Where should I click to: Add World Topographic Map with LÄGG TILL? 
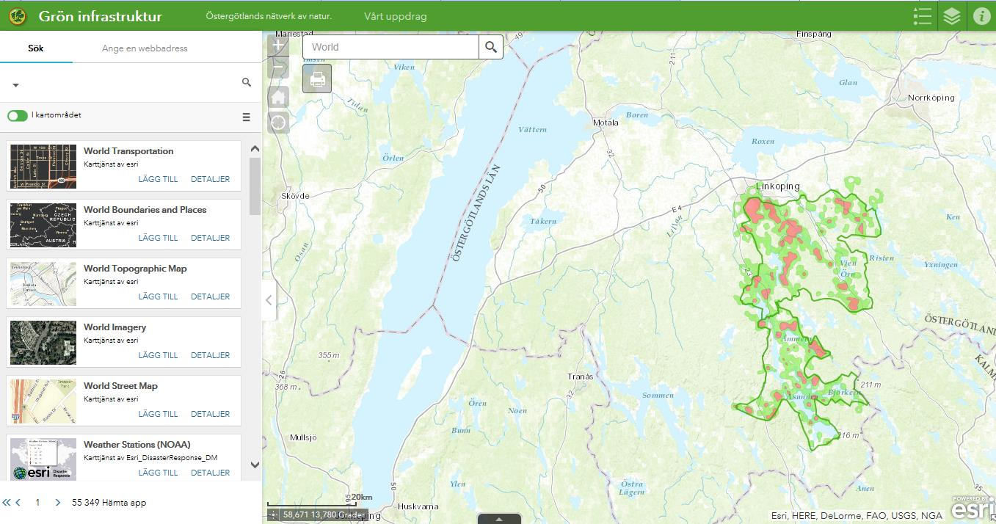pos(158,296)
